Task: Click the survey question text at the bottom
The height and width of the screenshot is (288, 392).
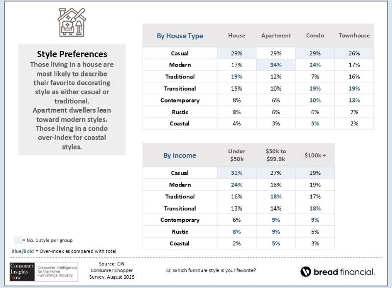Action: click(x=212, y=271)
